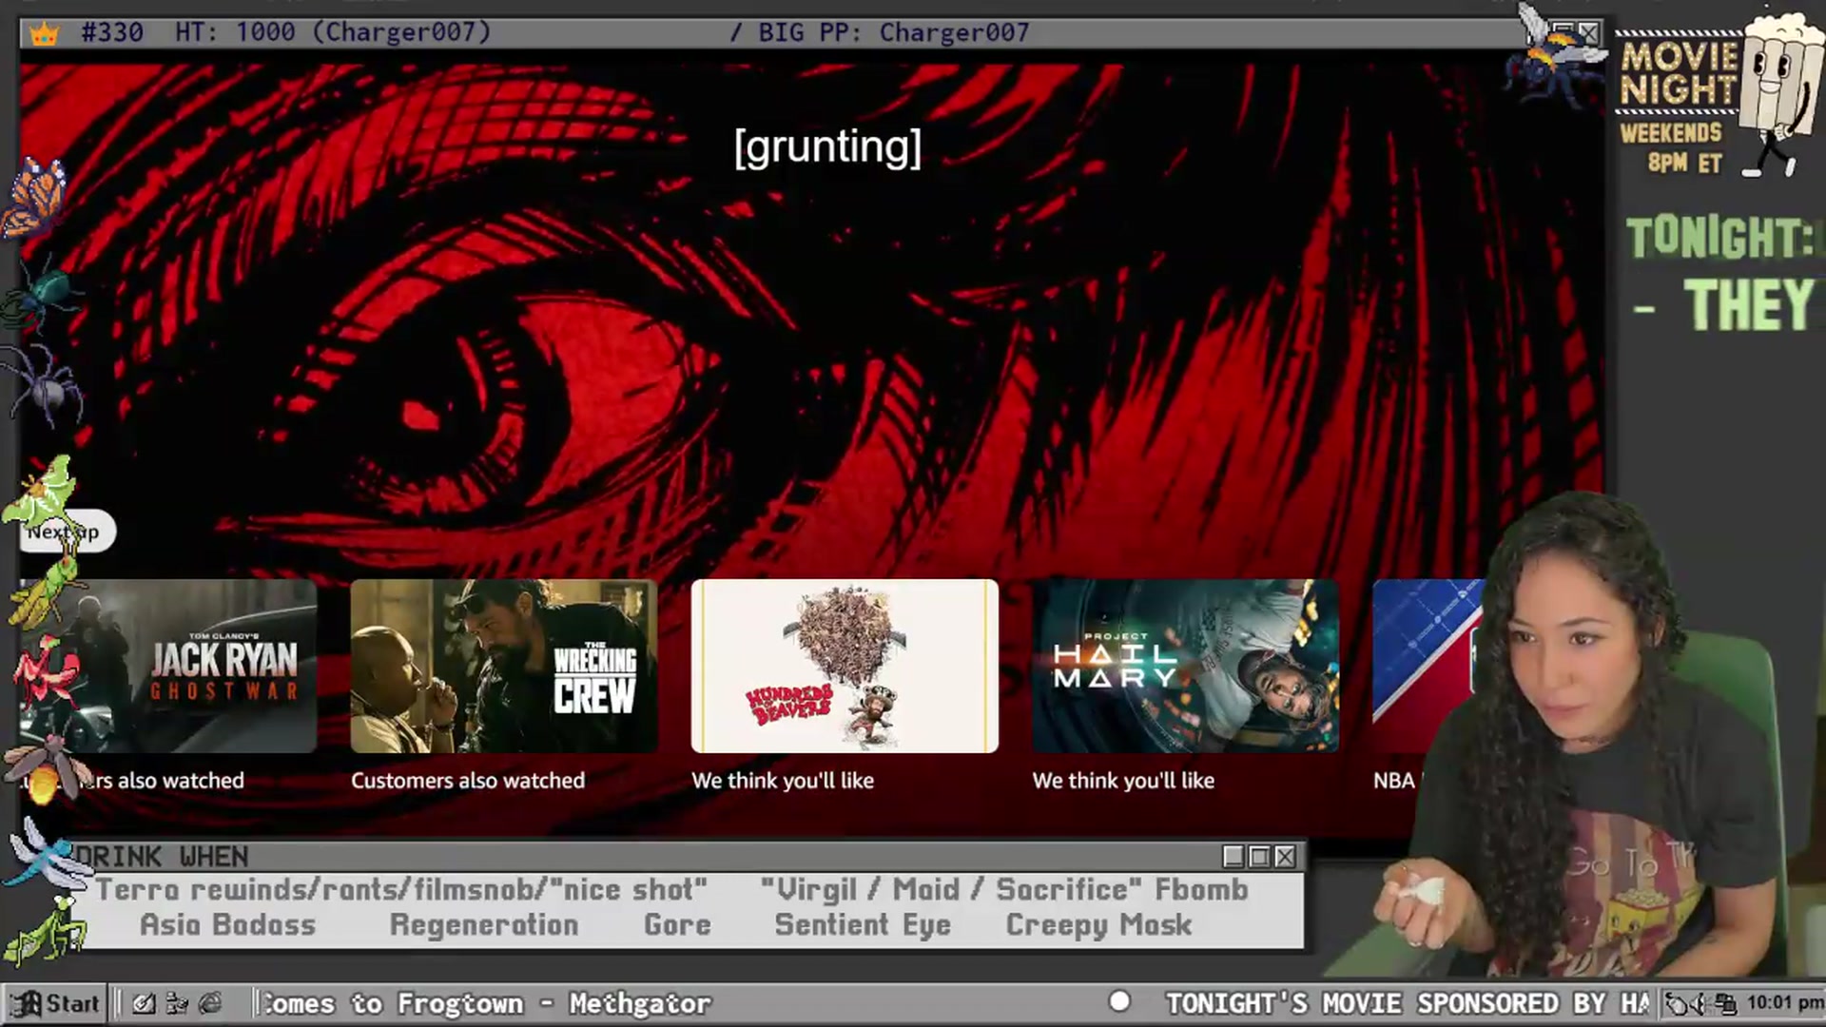Screen dimensions: 1826x1027
Task: Open the Internet Explorer quick launch icon
Action: [x=210, y=1003]
